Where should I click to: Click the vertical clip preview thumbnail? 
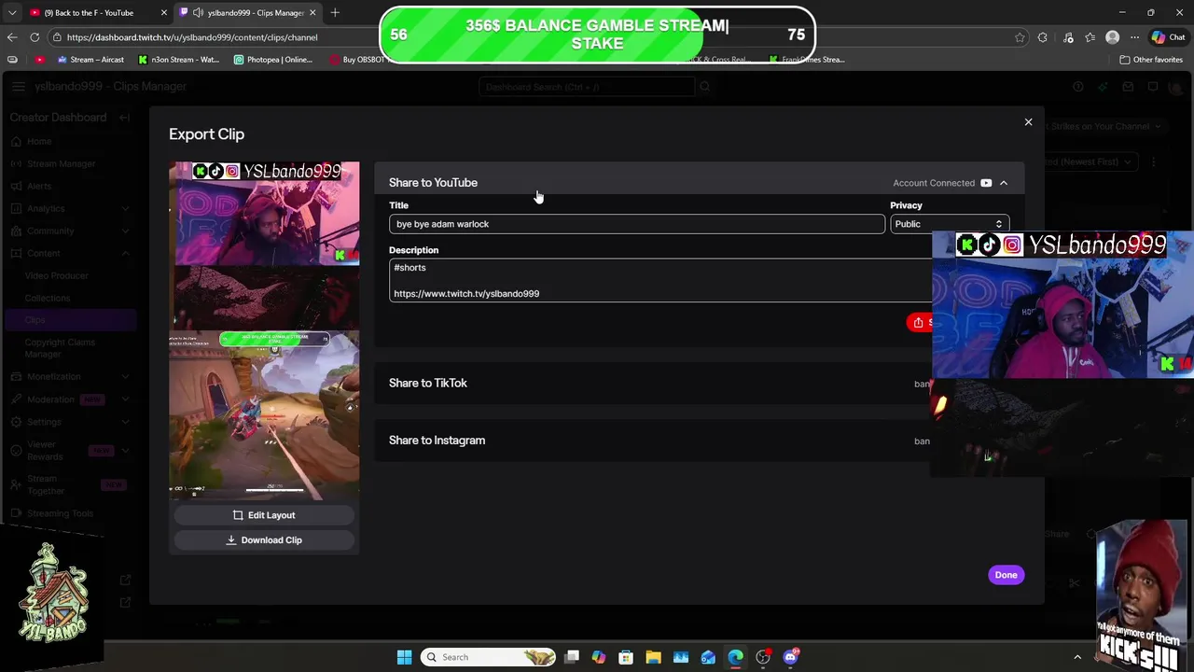point(264,330)
